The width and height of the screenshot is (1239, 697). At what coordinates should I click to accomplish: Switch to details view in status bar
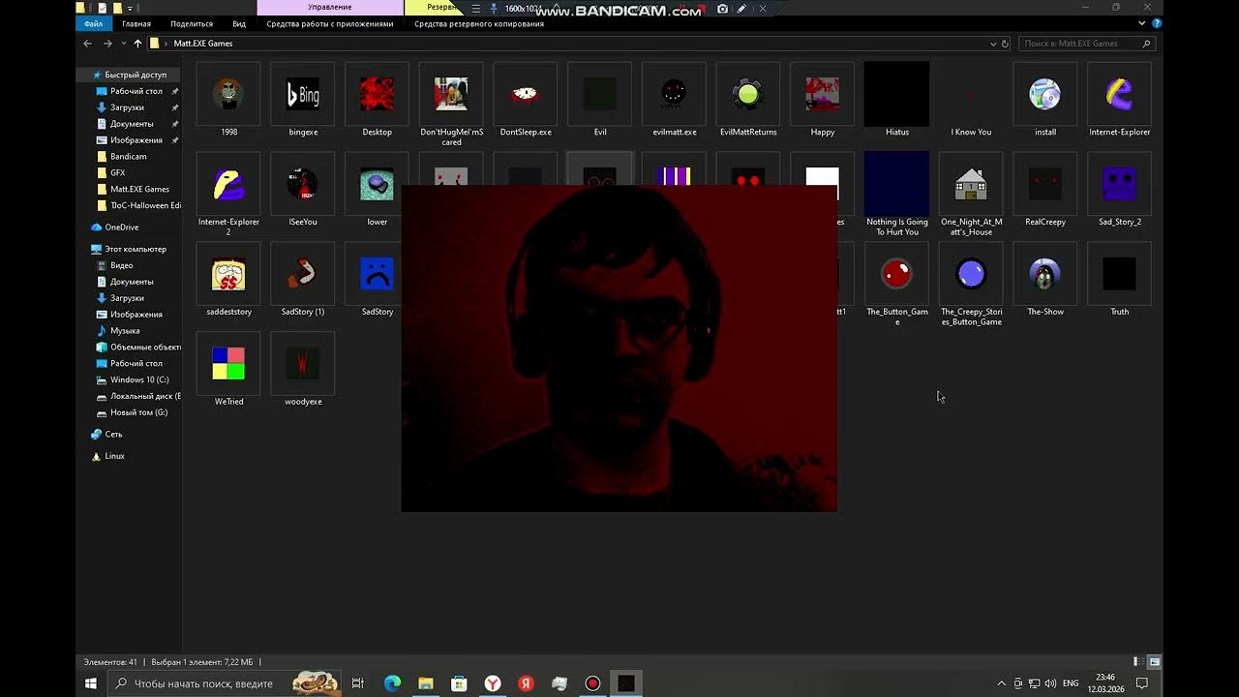pyautogui.click(x=1136, y=662)
